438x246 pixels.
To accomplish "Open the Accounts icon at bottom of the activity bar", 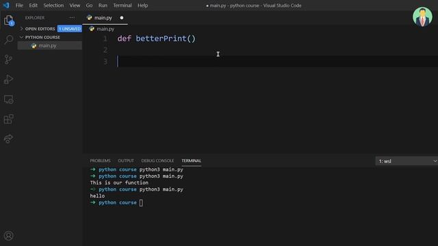I will click(9, 236).
